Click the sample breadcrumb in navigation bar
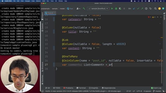This screenshot has width=166, height=93. pos(55,9)
